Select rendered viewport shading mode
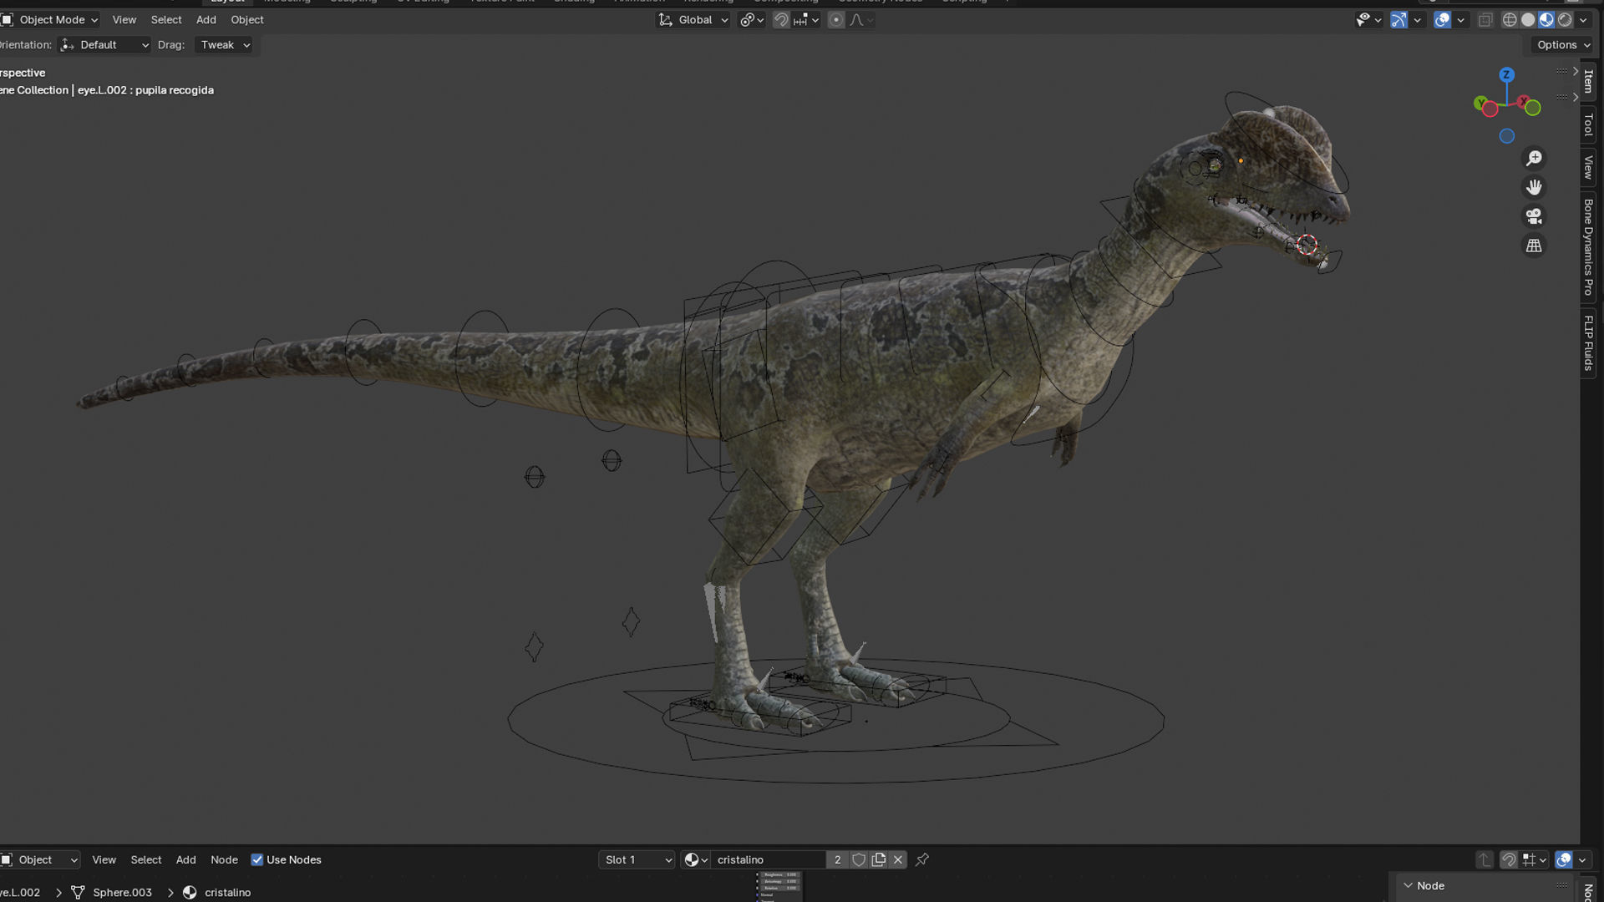The height and width of the screenshot is (902, 1604). (x=1565, y=20)
